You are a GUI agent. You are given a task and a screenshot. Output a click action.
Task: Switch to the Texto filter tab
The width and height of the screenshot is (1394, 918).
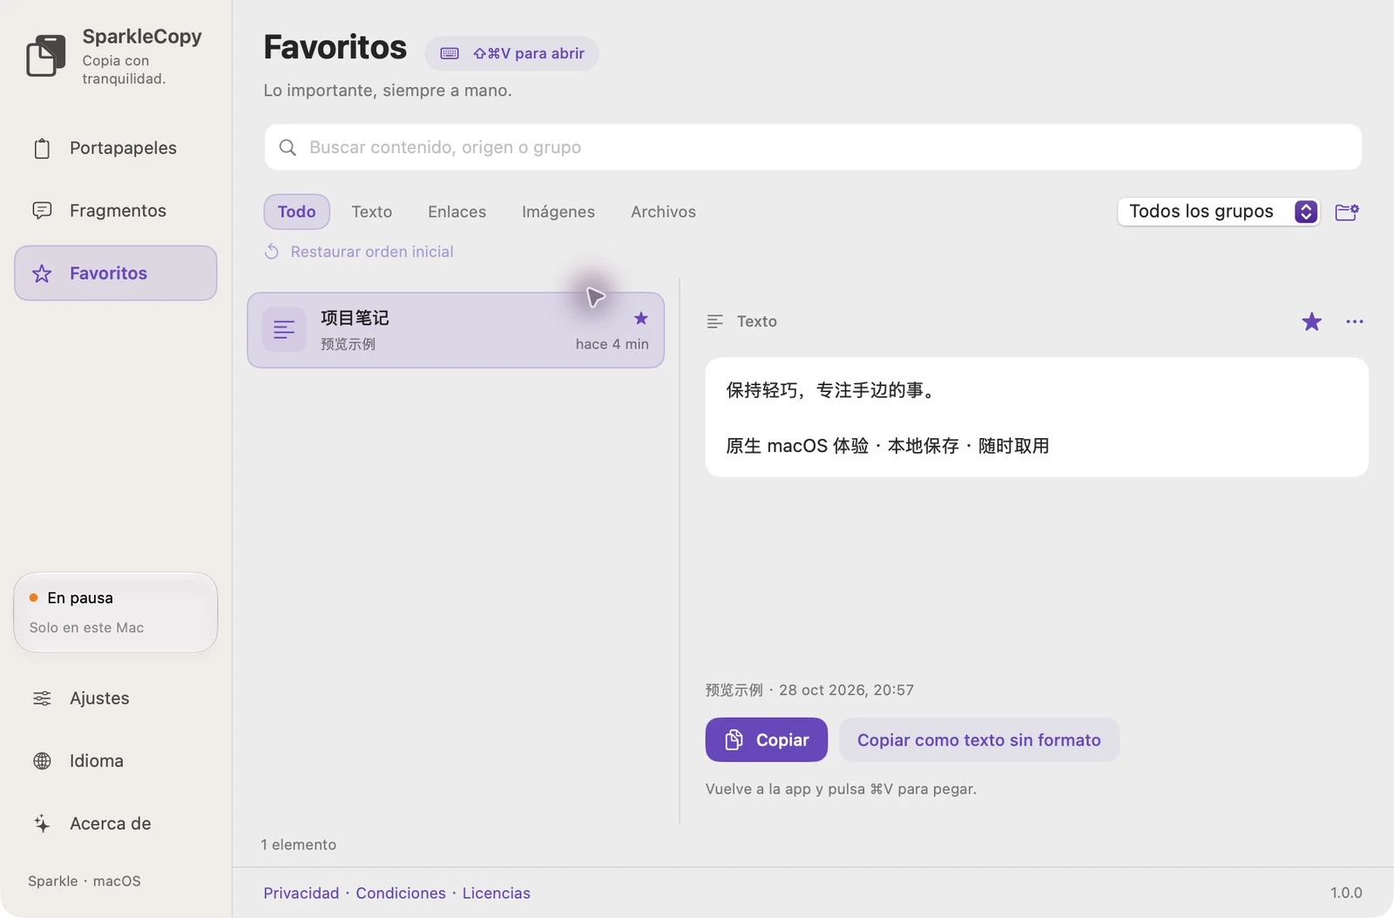(372, 212)
